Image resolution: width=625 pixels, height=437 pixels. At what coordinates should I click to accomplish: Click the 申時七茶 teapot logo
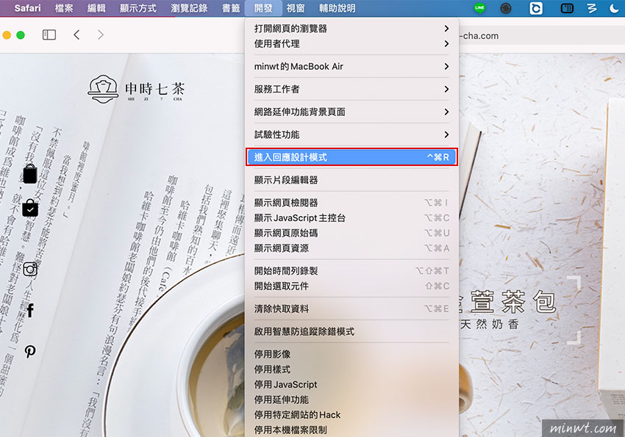(x=136, y=89)
